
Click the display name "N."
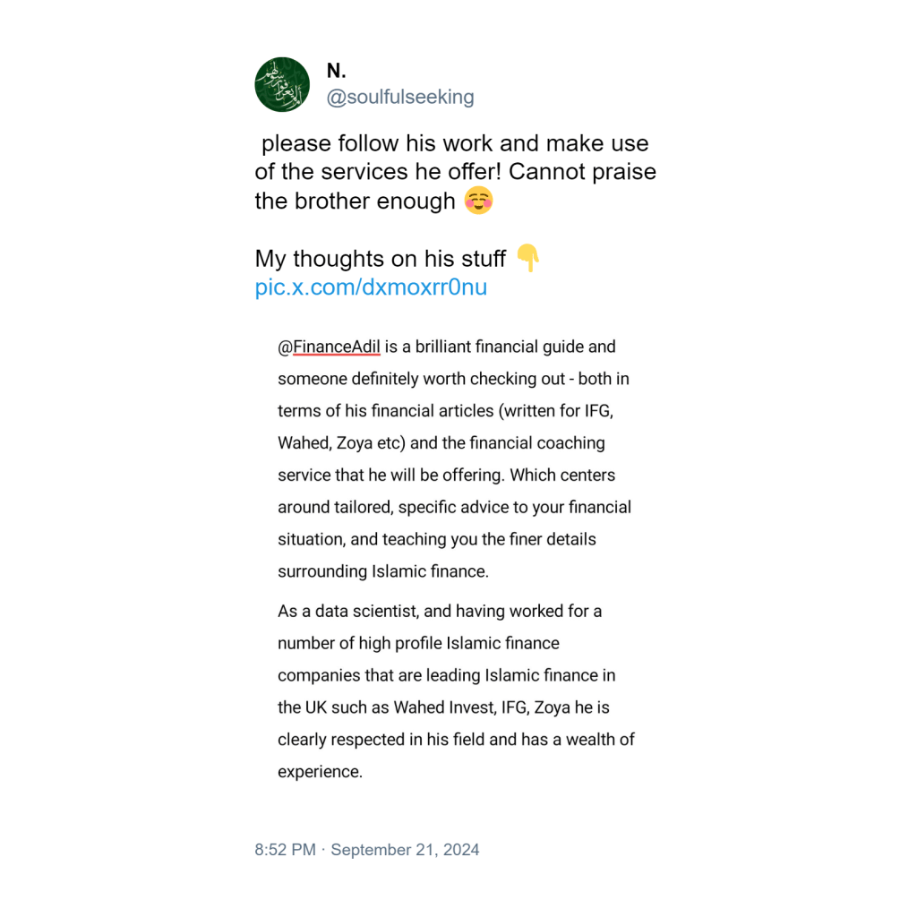click(337, 72)
